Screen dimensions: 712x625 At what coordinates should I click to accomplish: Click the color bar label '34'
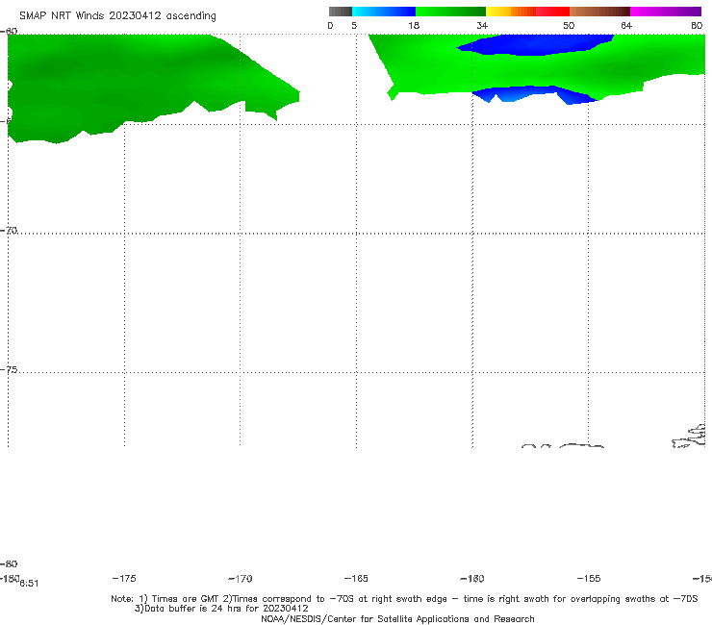click(x=482, y=26)
